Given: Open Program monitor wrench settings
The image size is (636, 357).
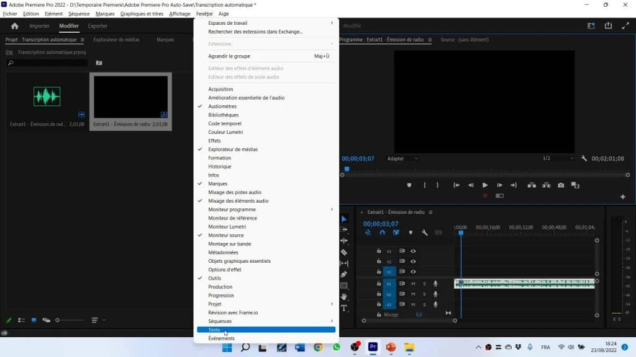Looking at the screenshot, I should pos(584,158).
